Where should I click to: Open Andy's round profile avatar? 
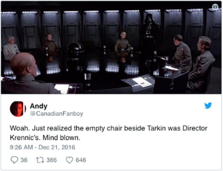coord(18,109)
